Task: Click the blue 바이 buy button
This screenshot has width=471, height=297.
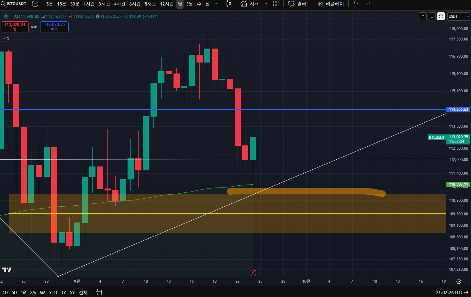Action: [54, 27]
